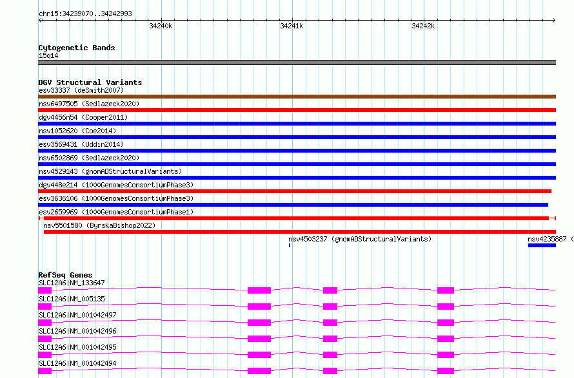Select the tiny blue nsv4503237 variant marker

click(x=290, y=245)
